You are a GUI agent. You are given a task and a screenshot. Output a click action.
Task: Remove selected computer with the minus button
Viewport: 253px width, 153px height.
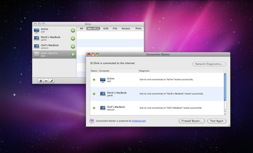click(x=46, y=81)
